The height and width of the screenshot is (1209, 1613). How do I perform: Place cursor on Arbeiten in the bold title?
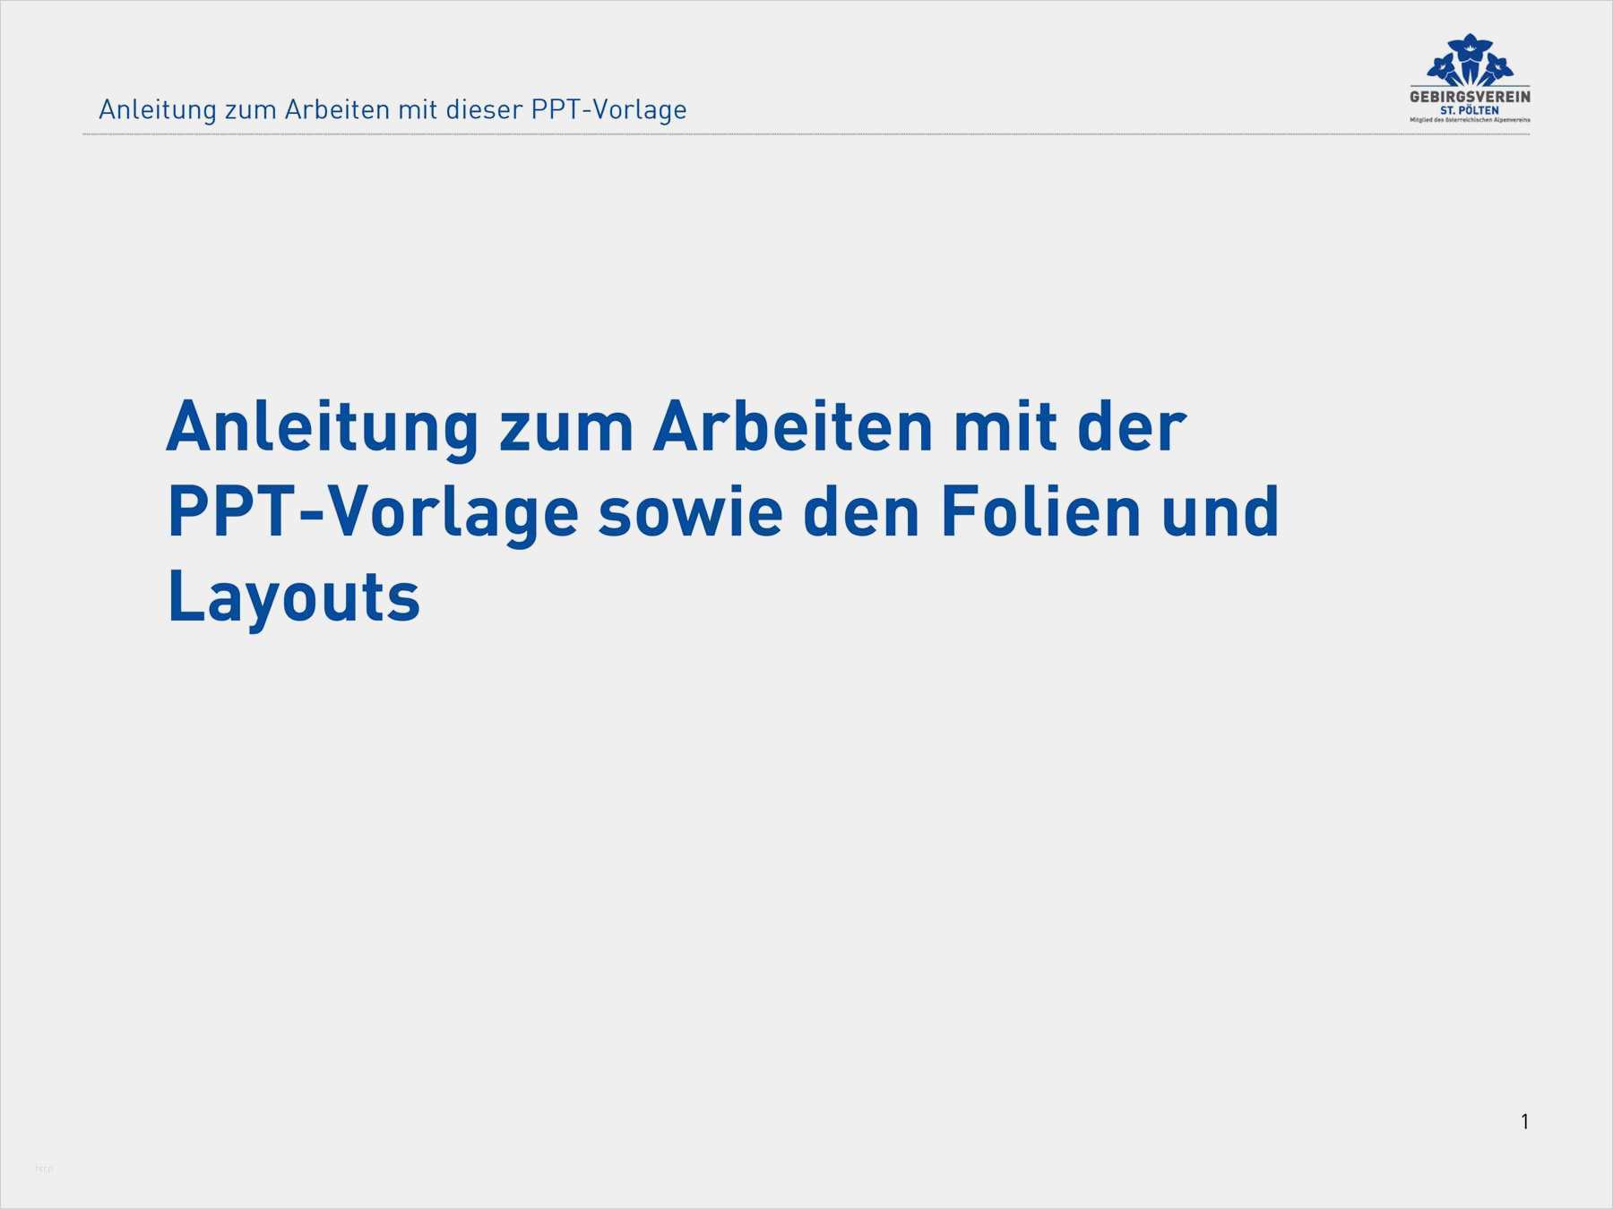(793, 428)
